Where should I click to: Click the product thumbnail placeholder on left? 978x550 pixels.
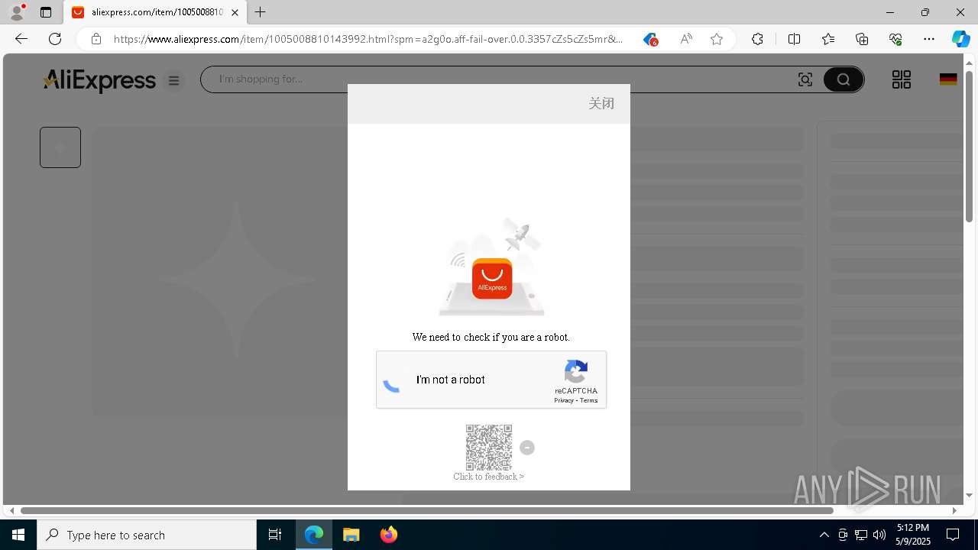(60, 147)
